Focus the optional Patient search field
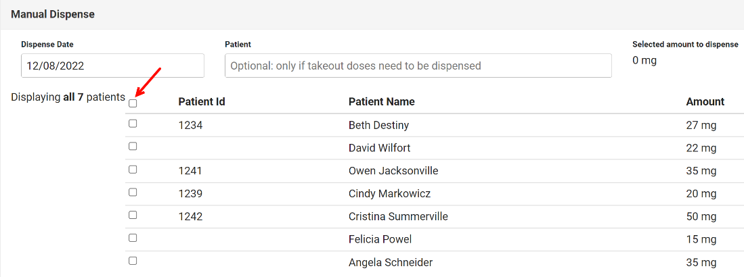 pyautogui.click(x=418, y=66)
